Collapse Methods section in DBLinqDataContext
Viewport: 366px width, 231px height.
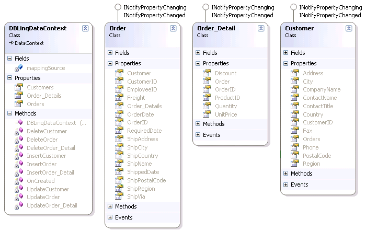click(9, 113)
